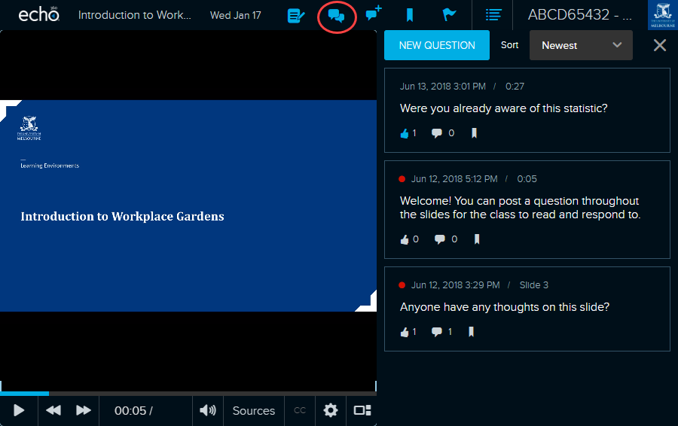Click the 'Jun 12, 2018 3:29 PM' date
This screenshot has width=678, height=426.
455,285
